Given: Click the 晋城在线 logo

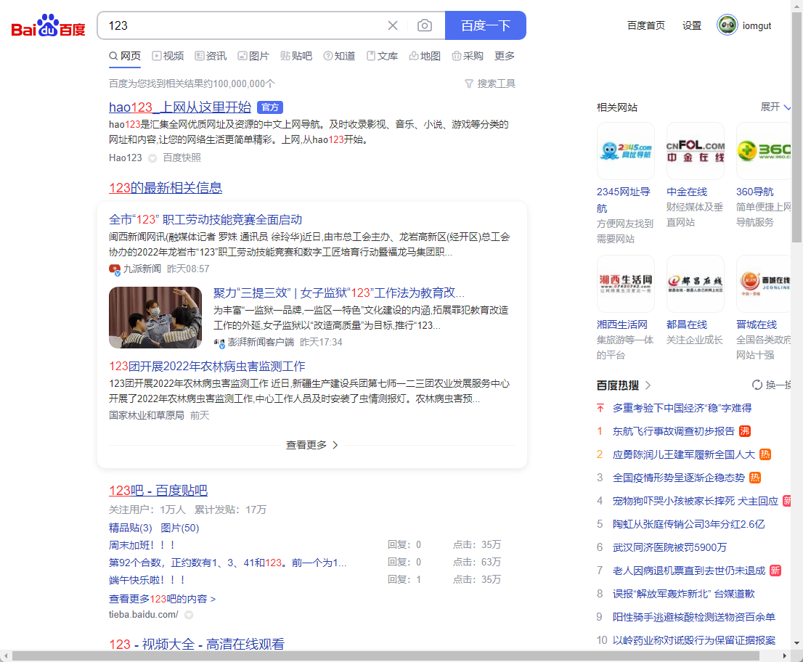Looking at the screenshot, I should coord(764,284).
